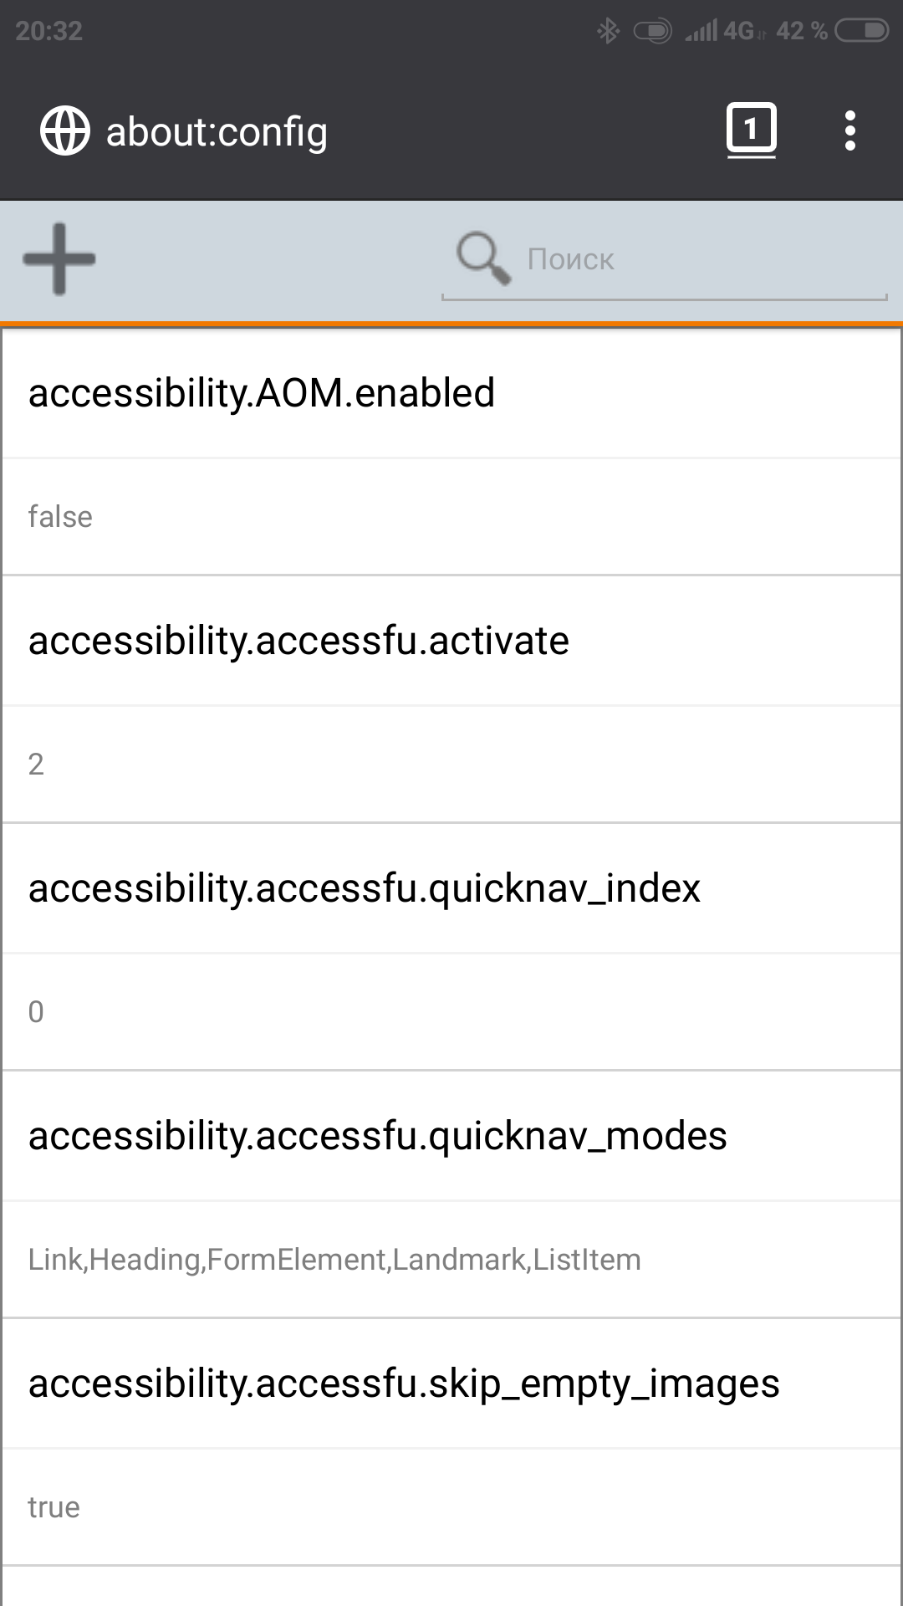Tap the 4G signal strength icon
Screen dimensions: 903x1606
coord(722,31)
